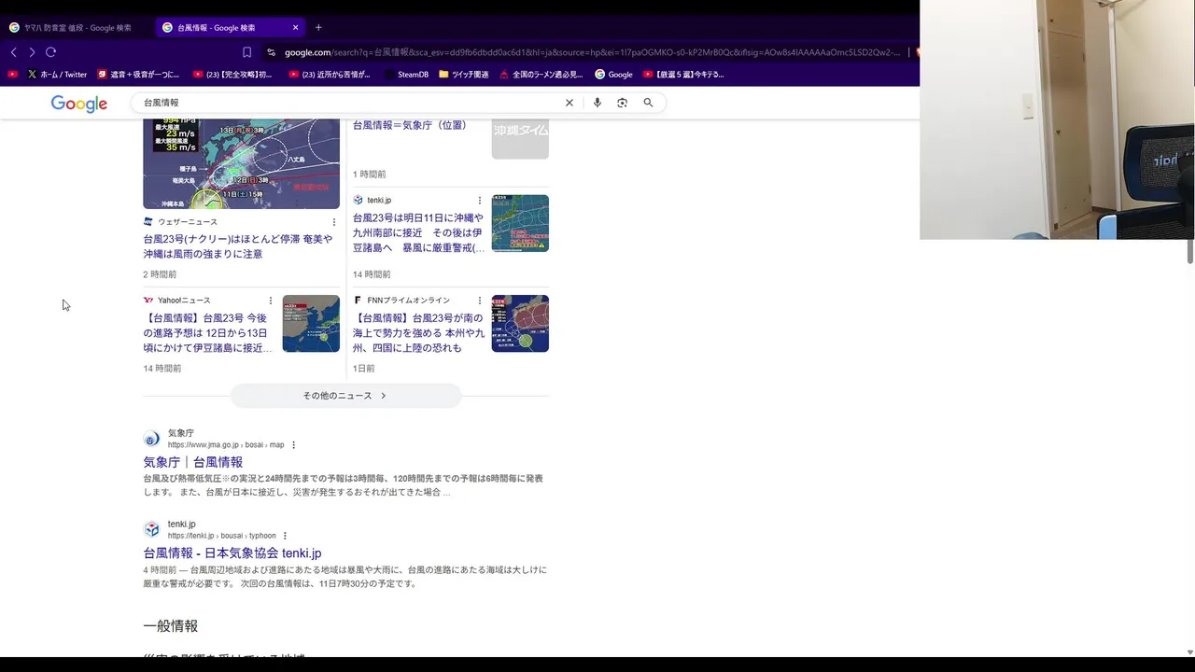Click the ウェザーニュース source icon
1195x672 pixels.
tap(148, 222)
